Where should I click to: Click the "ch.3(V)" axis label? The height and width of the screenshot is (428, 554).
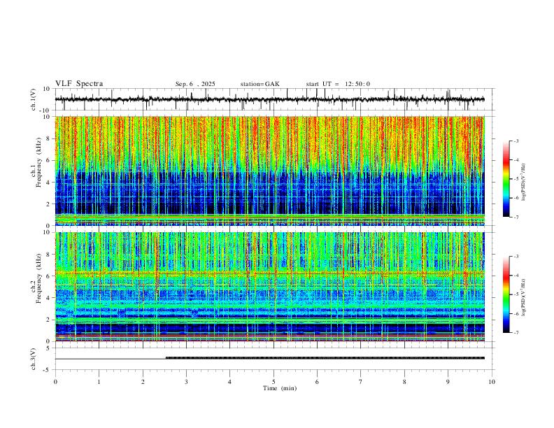tap(34, 359)
